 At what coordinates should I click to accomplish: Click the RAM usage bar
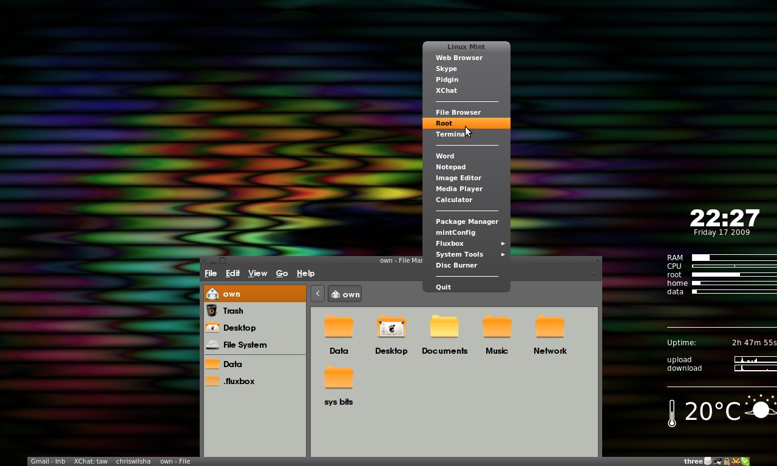pyautogui.click(x=735, y=258)
